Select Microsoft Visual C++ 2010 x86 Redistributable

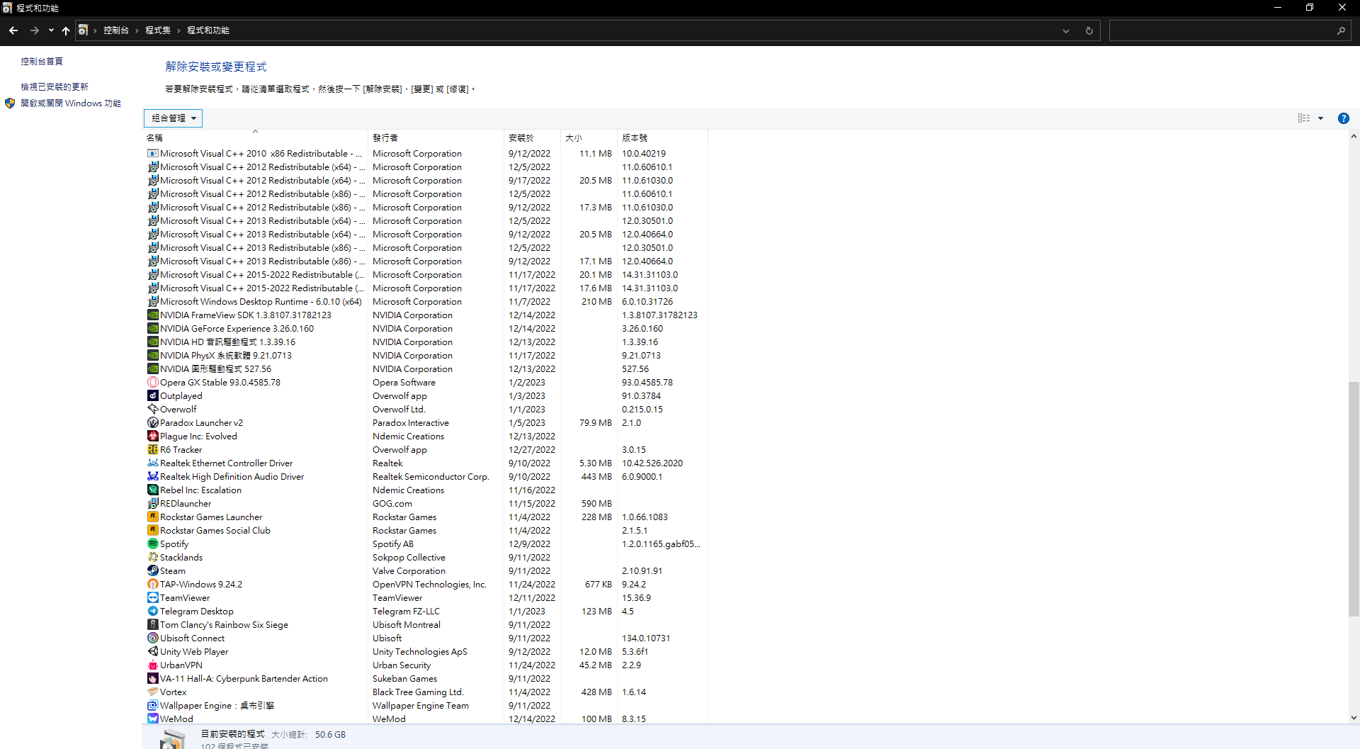tap(425, 154)
